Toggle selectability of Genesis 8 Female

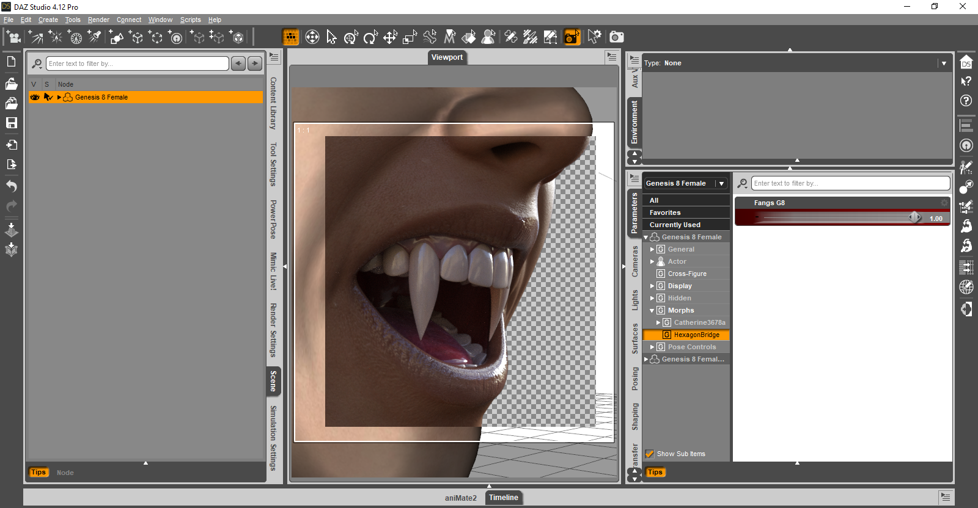[x=48, y=97]
